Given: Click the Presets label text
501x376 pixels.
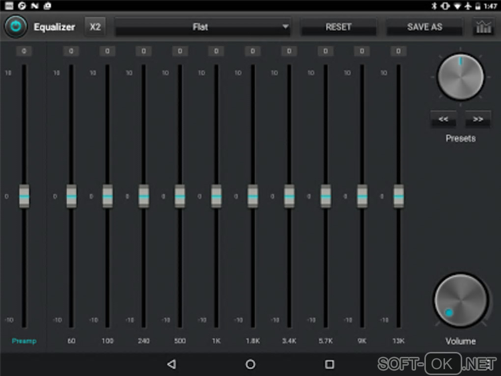Looking at the screenshot, I should [460, 138].
